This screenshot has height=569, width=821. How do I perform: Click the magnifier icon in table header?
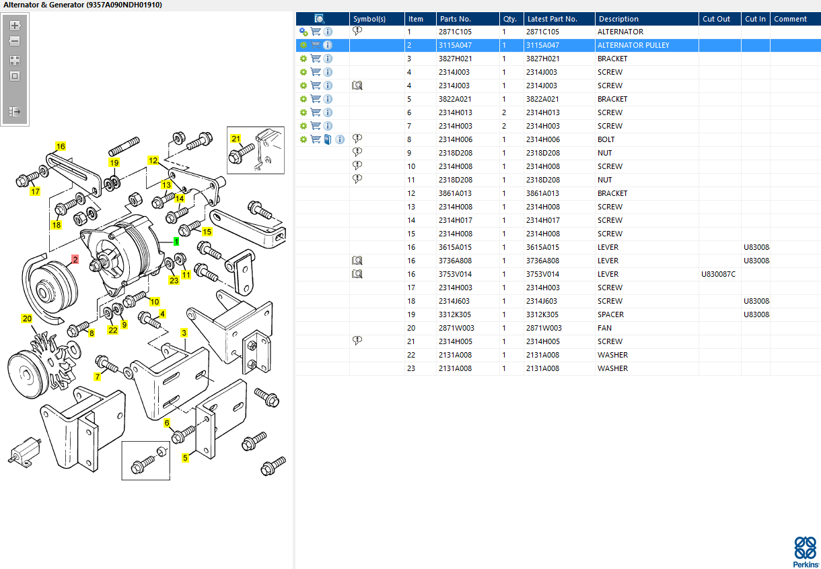[320, 19]
